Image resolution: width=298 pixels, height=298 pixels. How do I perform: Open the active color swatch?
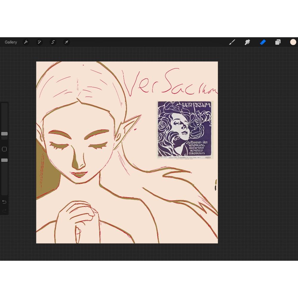pyautogui.click(x=293, y=42)
